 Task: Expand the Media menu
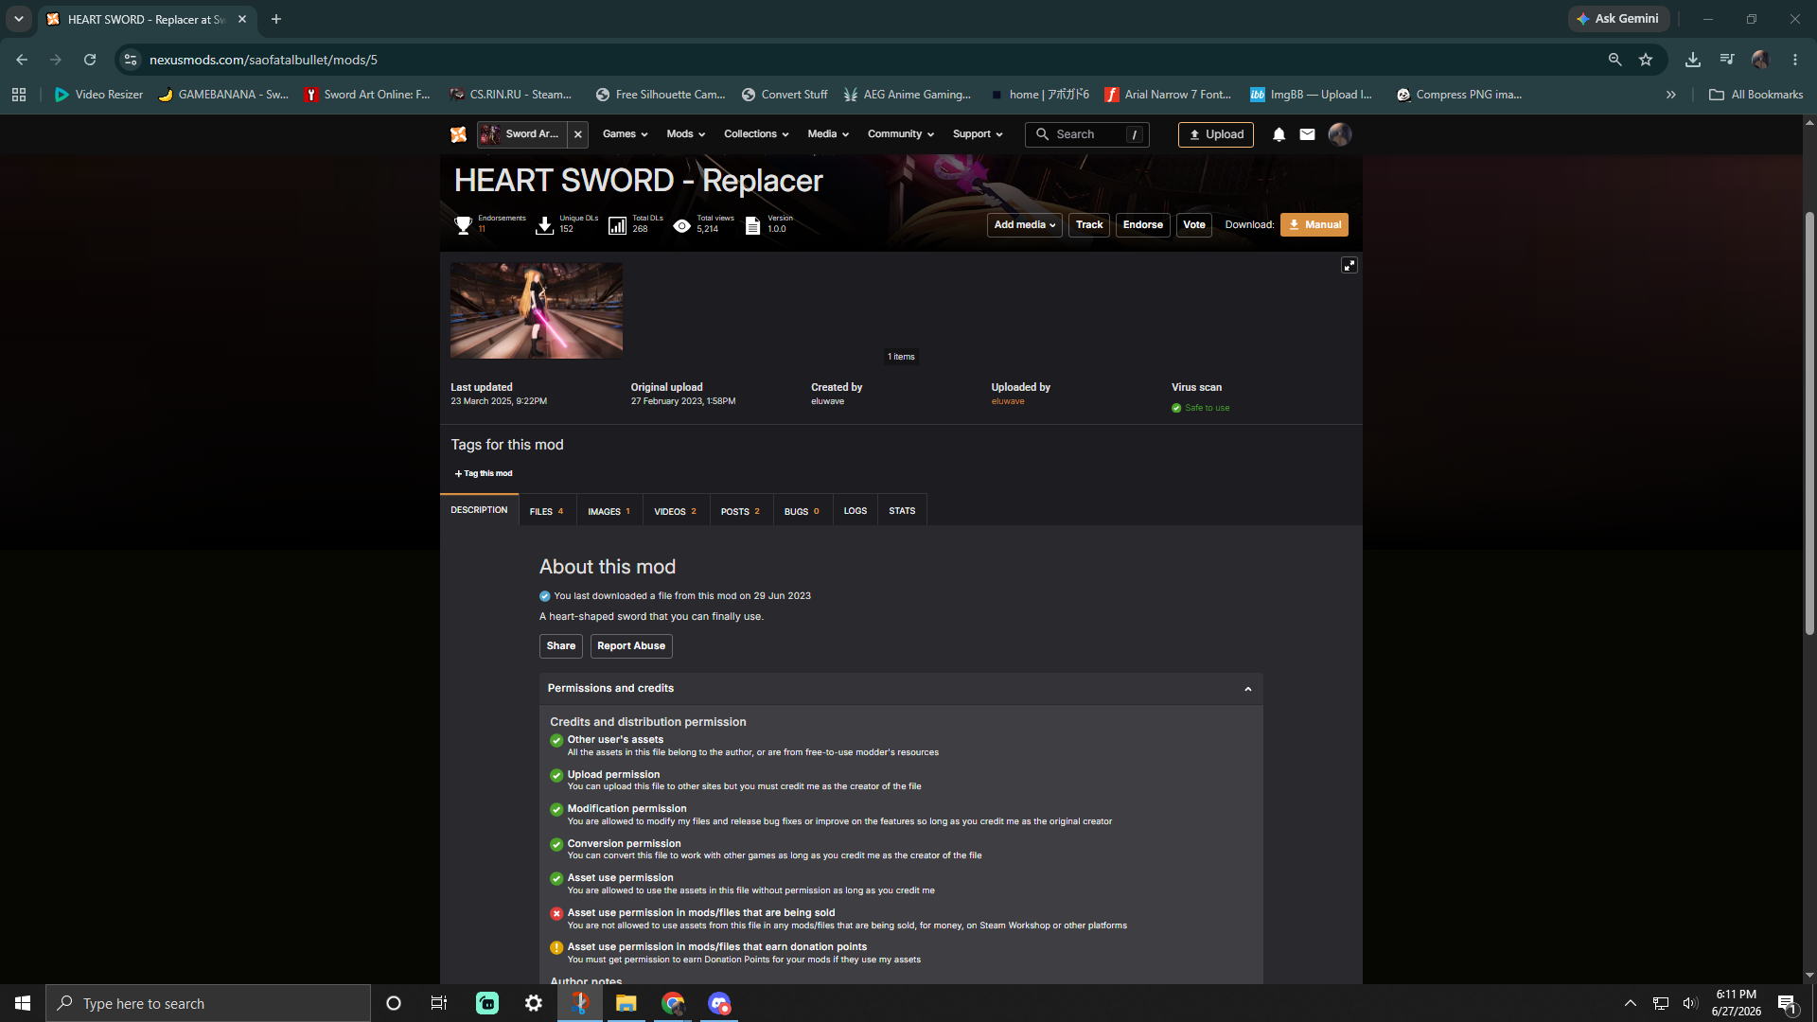(828, 134)
